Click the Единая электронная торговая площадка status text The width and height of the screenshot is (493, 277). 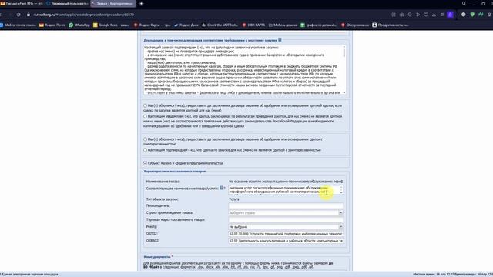(x=29, y=275)
